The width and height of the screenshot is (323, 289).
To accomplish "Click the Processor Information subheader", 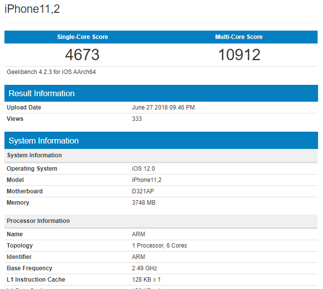I will [161, 221].
